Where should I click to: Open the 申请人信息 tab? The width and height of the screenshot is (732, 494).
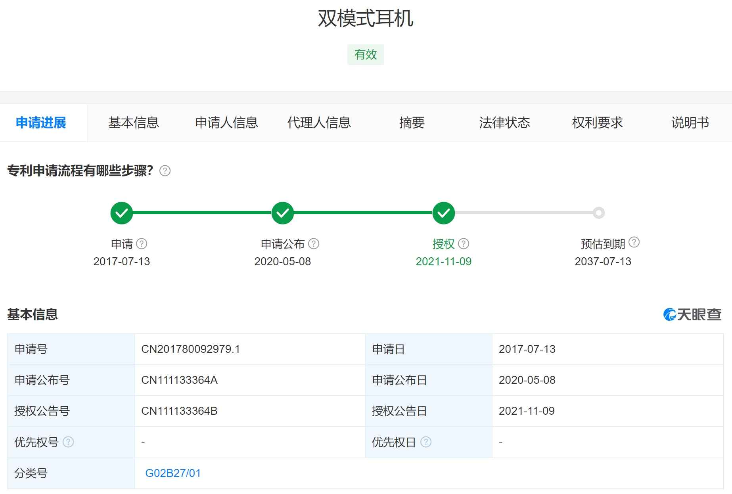click(x=226, y=123)
